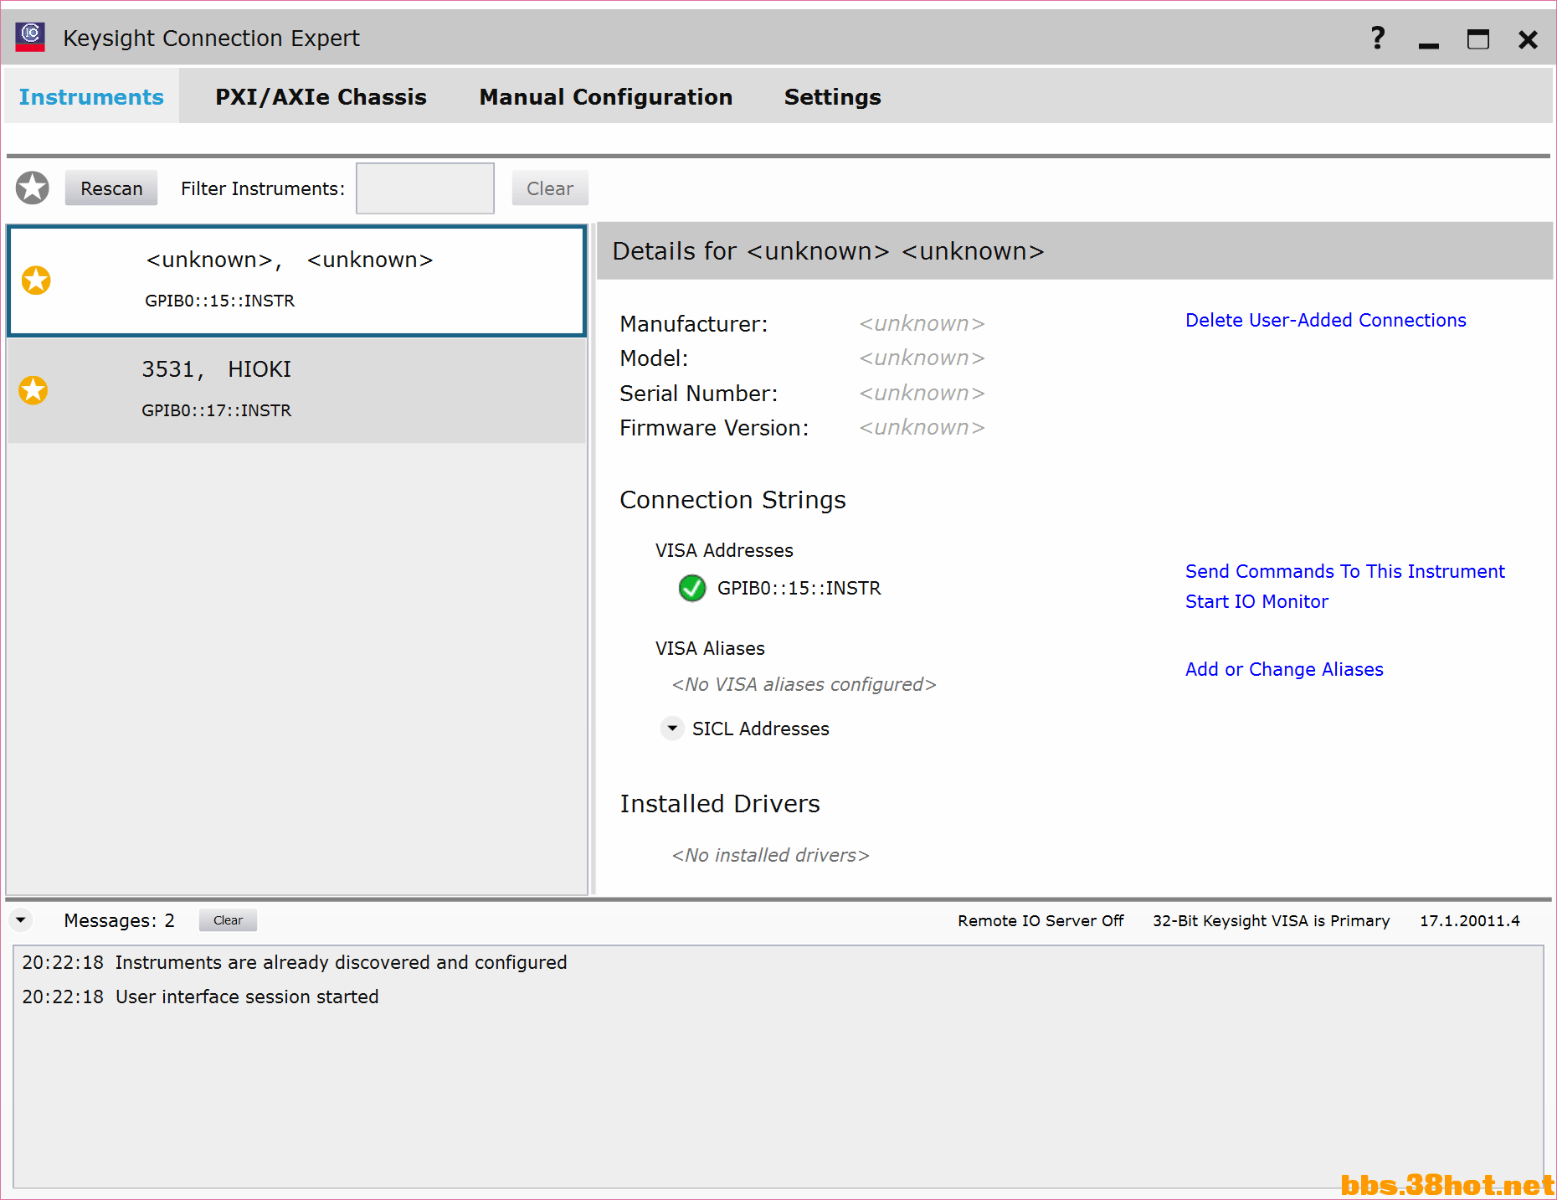Click the GPIB0::15::INSTR VISA address text

coord(799,588)
